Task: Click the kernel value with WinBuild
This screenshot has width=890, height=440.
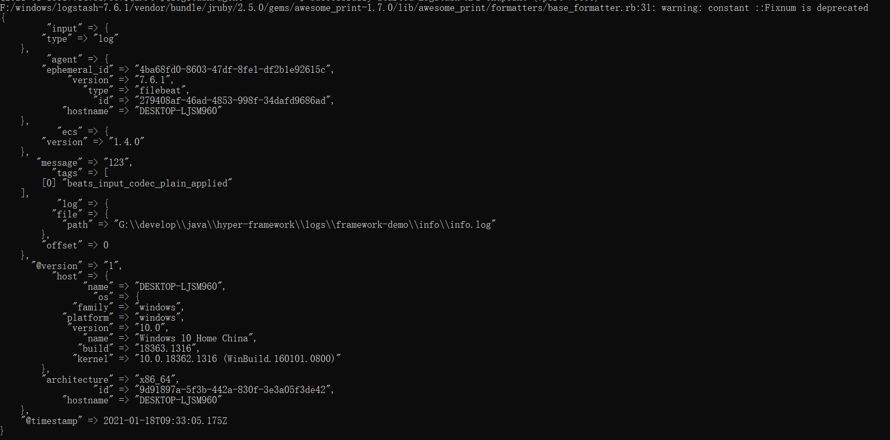Action: coord(238,359)
